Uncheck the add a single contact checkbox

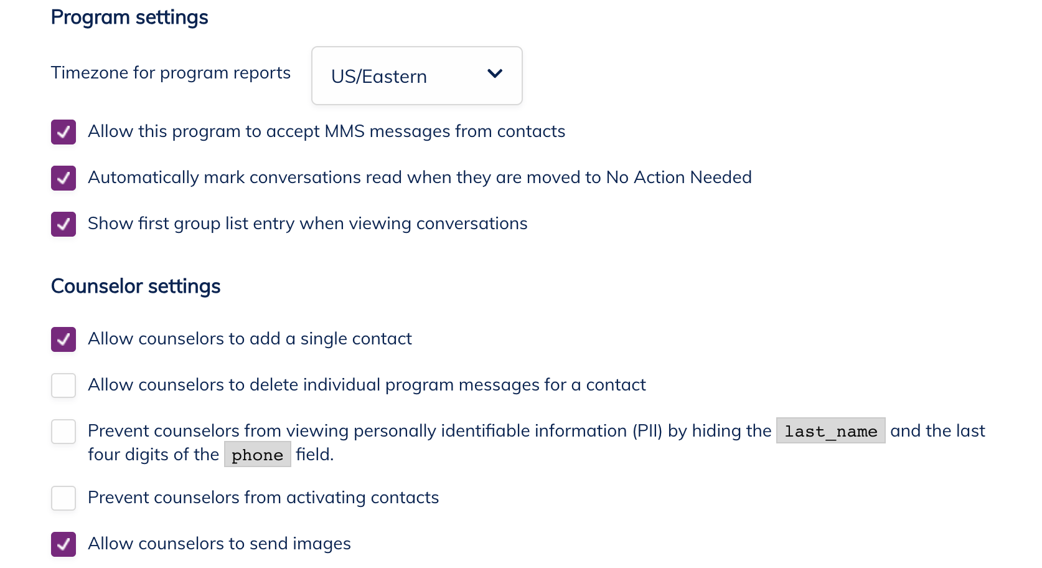pos(63,339)
